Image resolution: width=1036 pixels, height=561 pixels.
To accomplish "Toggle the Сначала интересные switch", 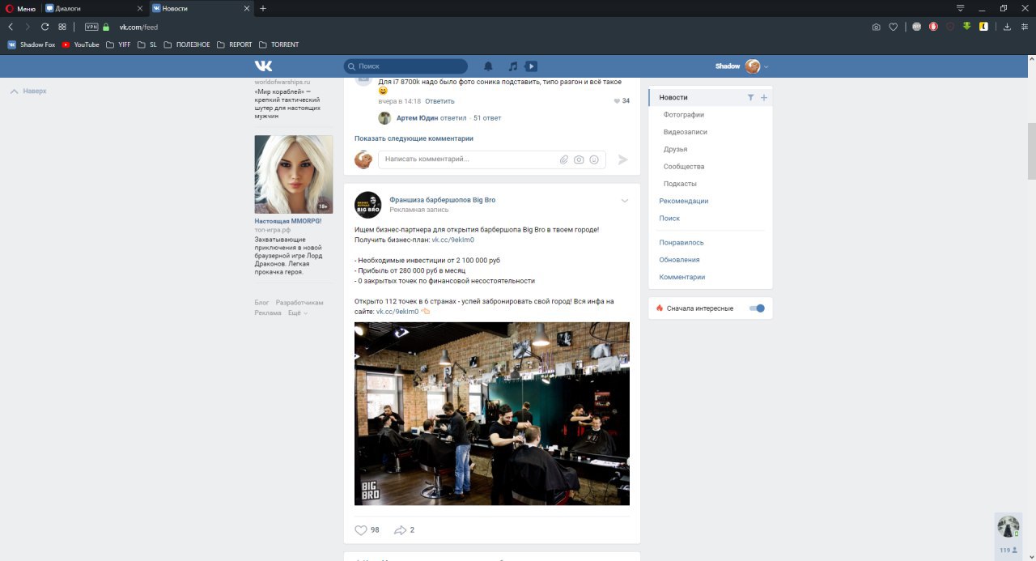I will (x=757, y=308).
